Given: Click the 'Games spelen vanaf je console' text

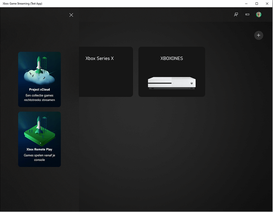Looking at the screenshot, I should click(x=40, y=157).
